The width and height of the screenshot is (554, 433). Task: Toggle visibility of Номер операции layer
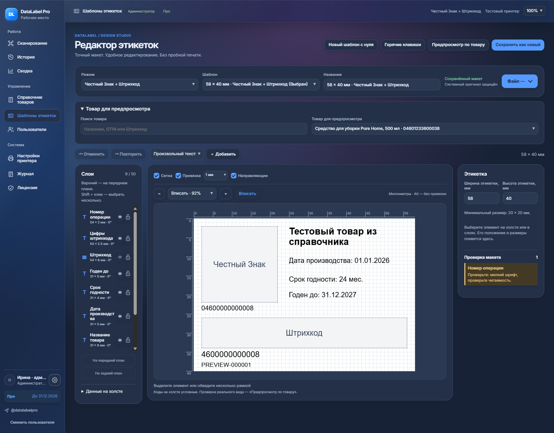coord(120,217)
